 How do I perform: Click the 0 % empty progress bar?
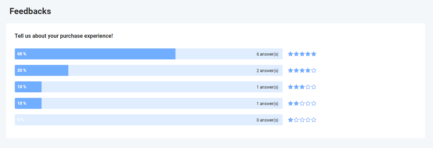pos(149,120)
